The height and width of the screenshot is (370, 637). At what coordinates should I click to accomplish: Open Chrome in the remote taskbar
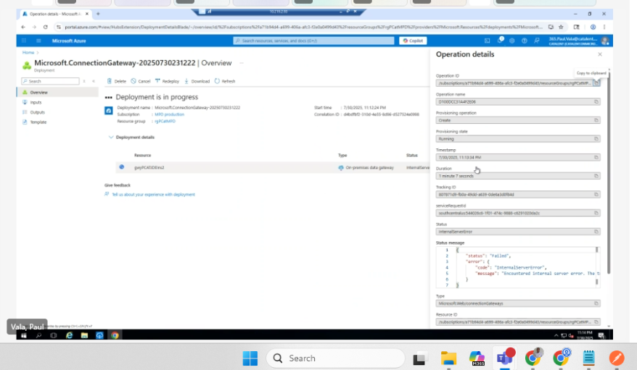(115, 335)
